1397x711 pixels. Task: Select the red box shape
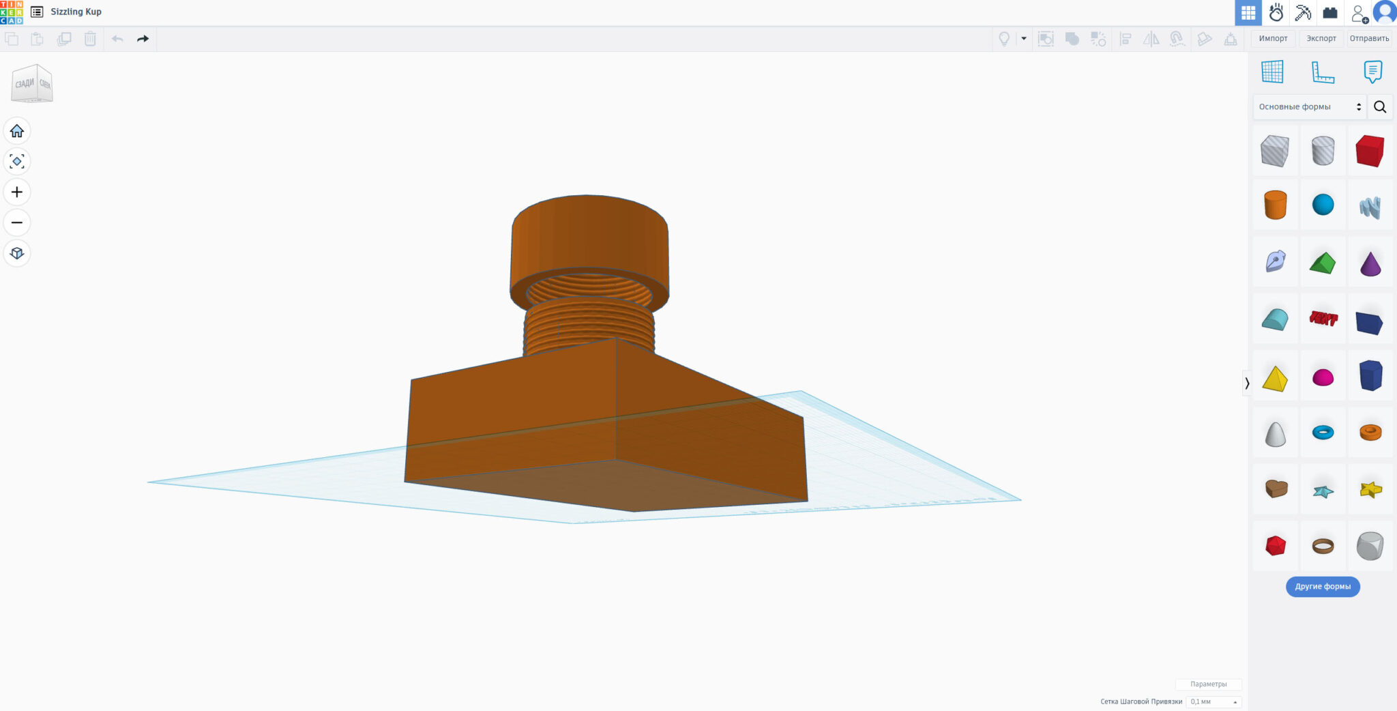[x=1370, y=151]
